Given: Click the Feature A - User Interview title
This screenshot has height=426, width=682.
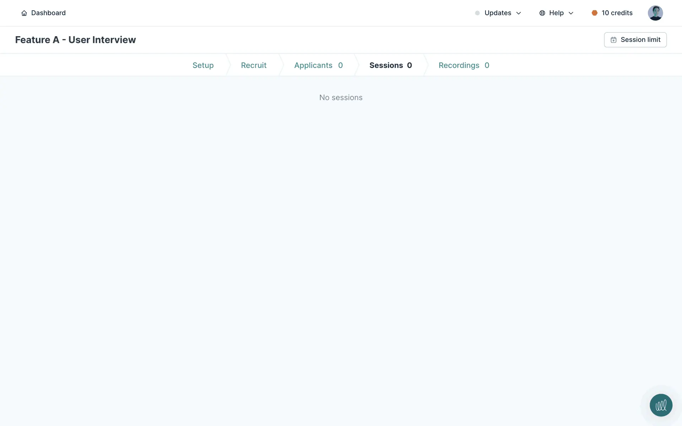Looking at the screenshot, I should tap(75, 40).
